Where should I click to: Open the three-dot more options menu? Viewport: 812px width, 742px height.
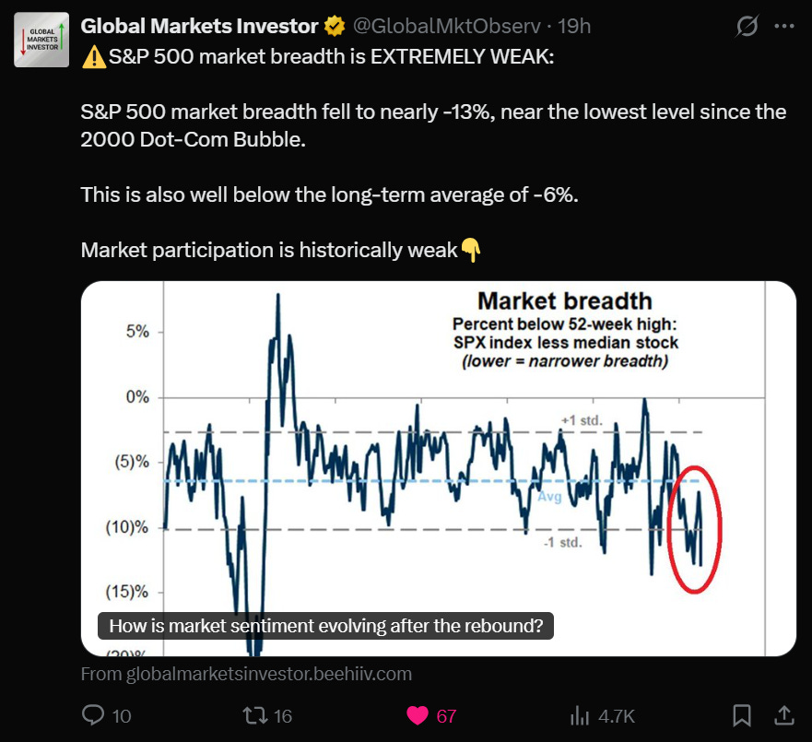tap(784, 26)
